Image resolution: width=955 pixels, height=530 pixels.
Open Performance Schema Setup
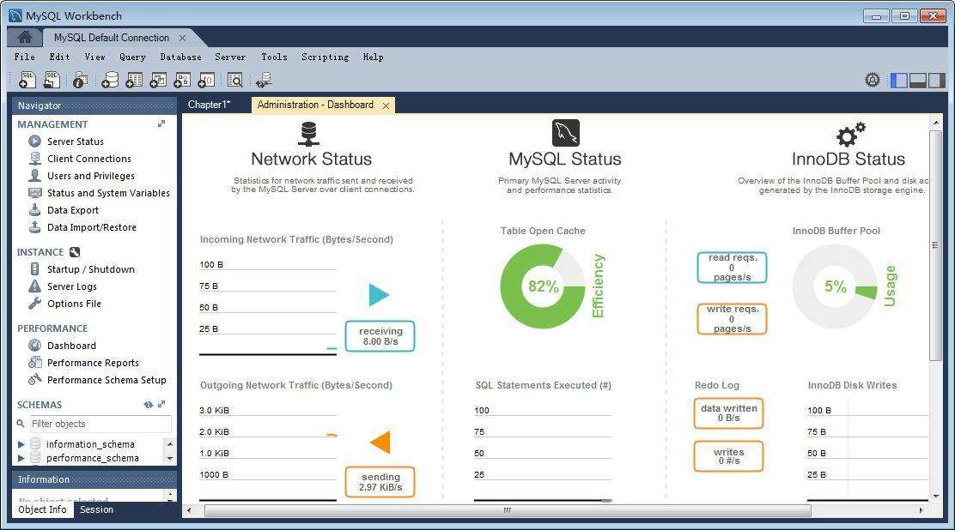pos(106,380)
